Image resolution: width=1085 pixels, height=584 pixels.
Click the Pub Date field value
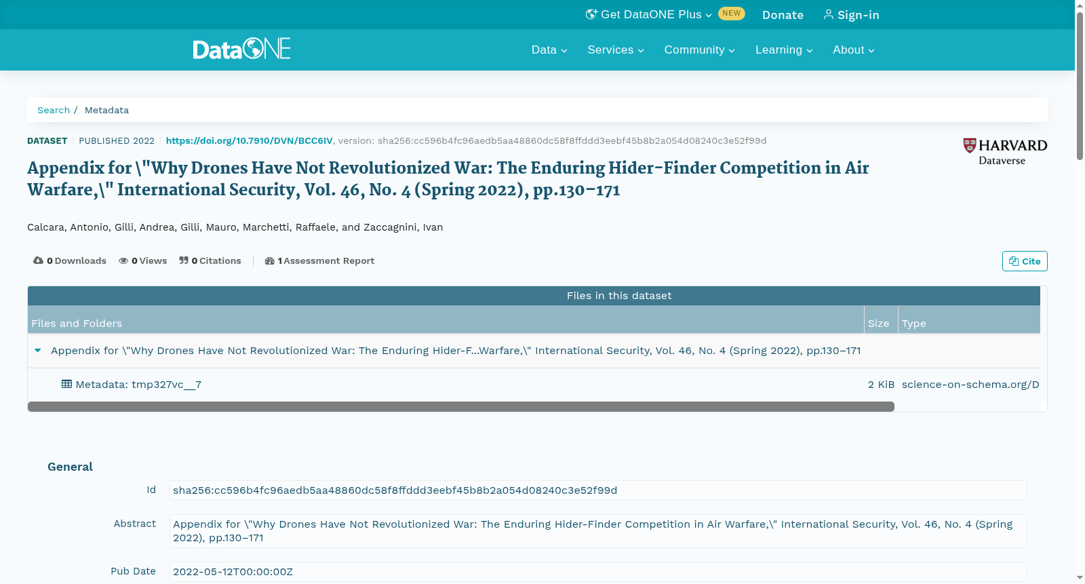point(598,572)
